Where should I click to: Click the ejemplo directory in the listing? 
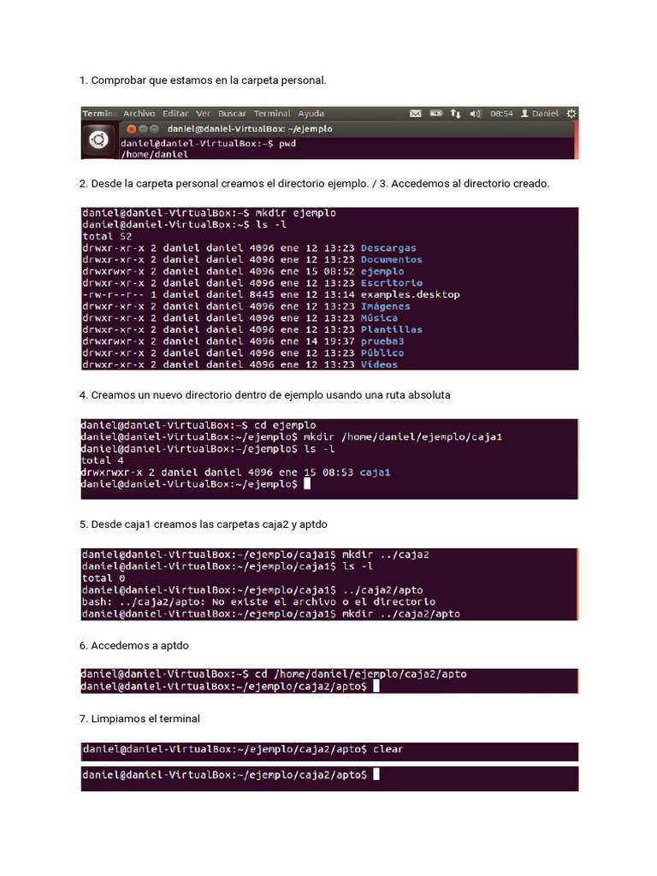(382, 271)
